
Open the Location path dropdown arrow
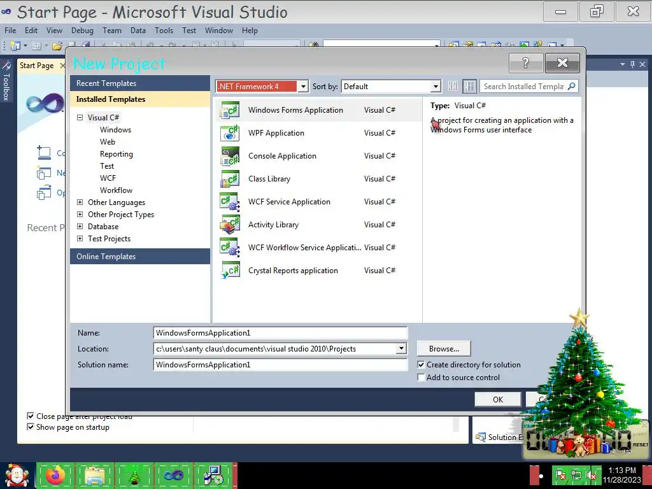point(401,348)
